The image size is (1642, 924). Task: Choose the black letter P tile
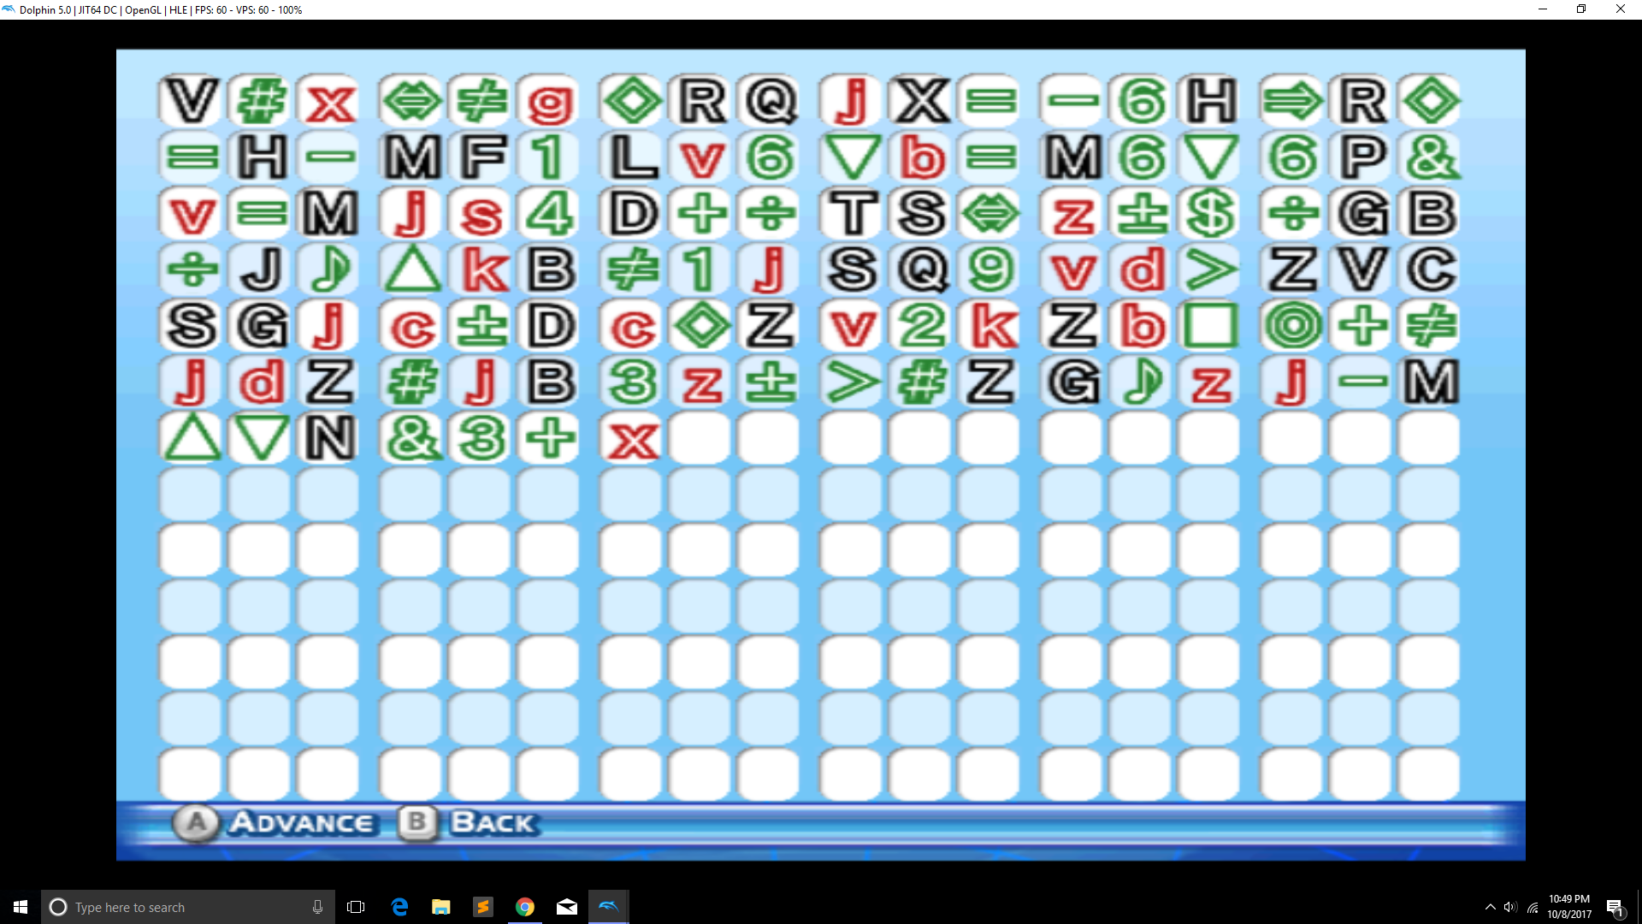pyautogui.click(x=1362, y=157)
